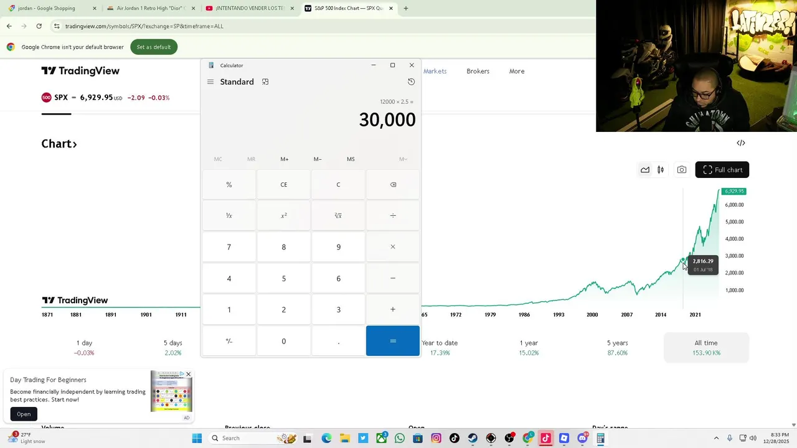Viewport: 797px width, 448px height.
Task: Open the volume control in system tray
Action: [x=753, y=438]
